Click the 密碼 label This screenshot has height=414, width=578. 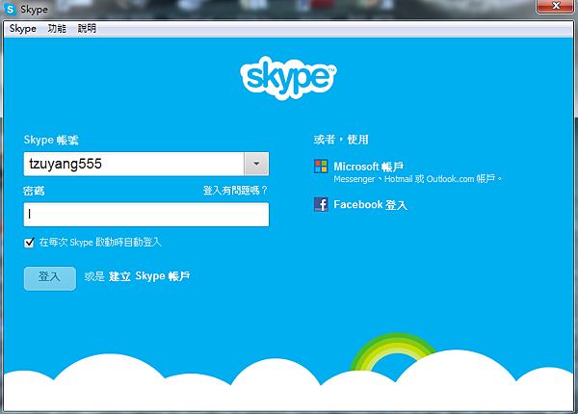[34, 191]
